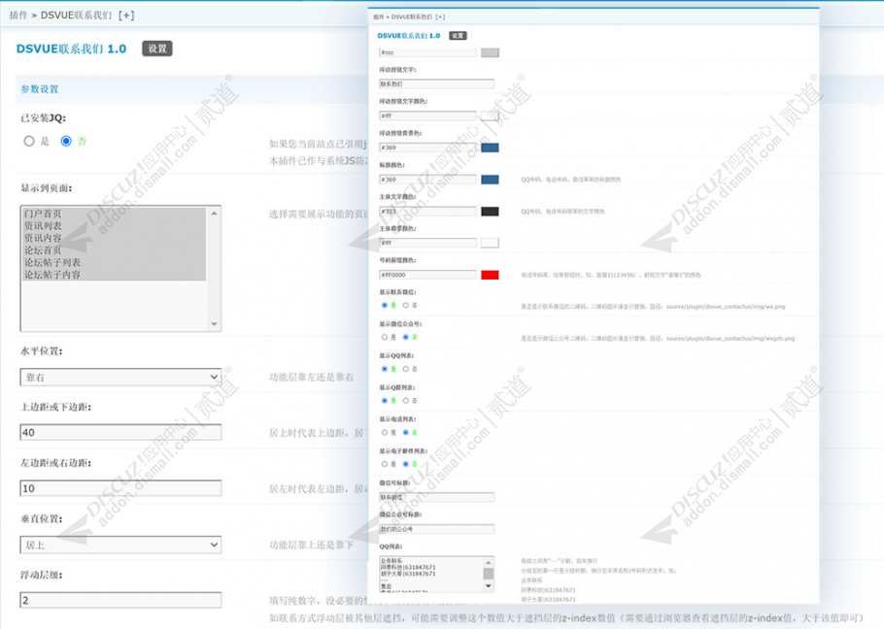Image resolution: width=884 pixels, height=629 pixels.
Task: Click the #ccc color field in the right panel
Action: (x=427, y=52)
